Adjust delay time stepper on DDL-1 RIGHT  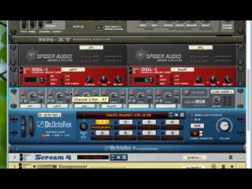tap(151, 79)
